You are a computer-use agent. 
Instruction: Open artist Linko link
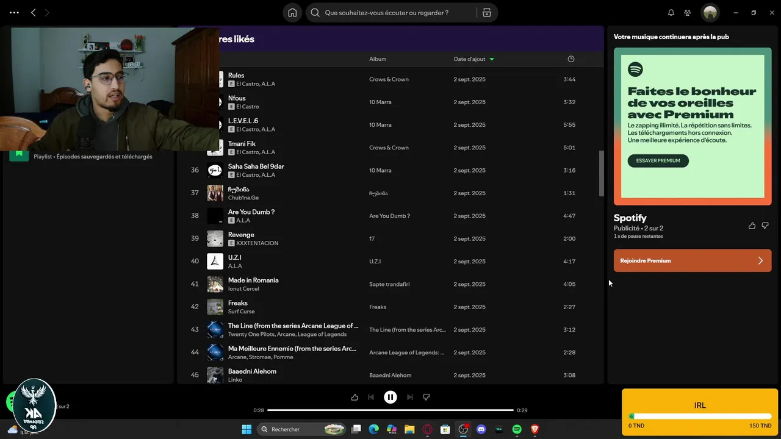(235, 380)
